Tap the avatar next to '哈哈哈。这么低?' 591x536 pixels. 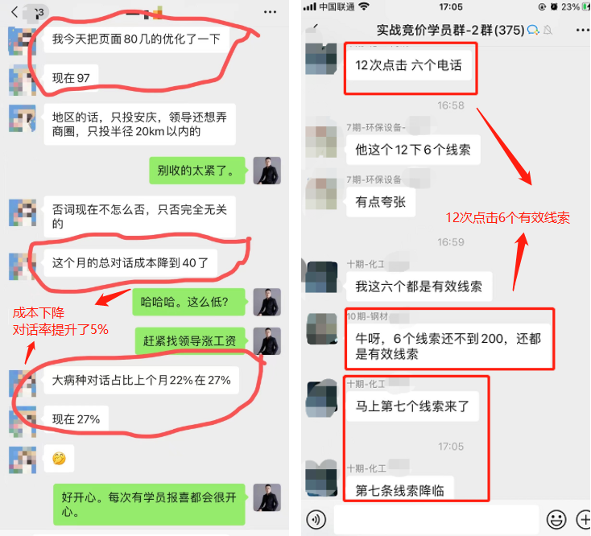[x=267, y=302]
